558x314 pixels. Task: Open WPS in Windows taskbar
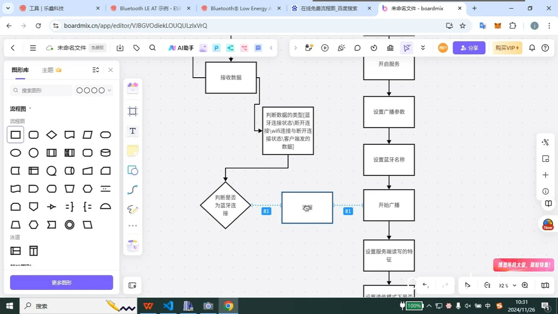point(148,306)
